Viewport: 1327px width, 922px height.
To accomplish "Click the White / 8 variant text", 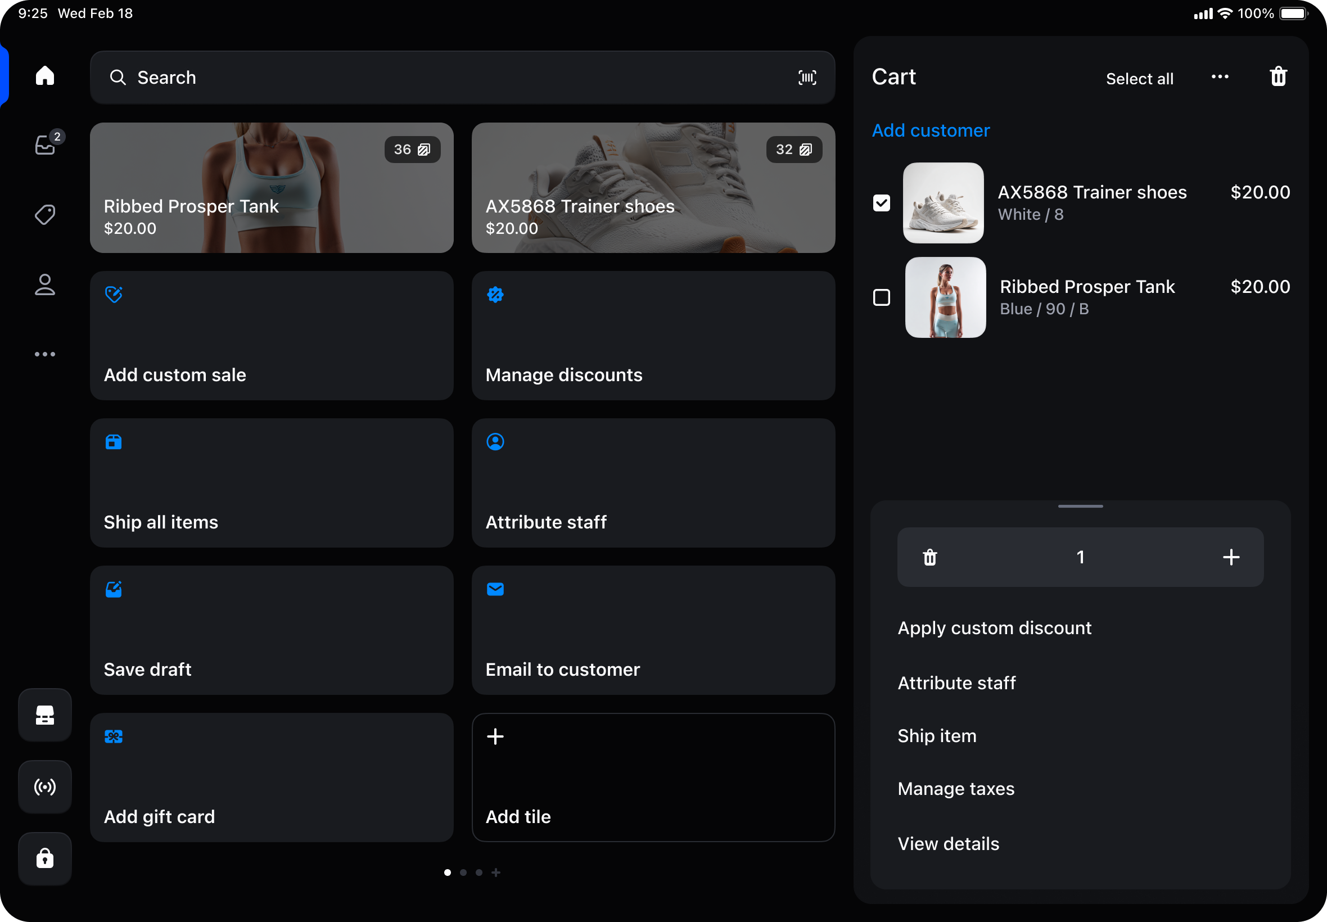I will (x=1031, y=214).
